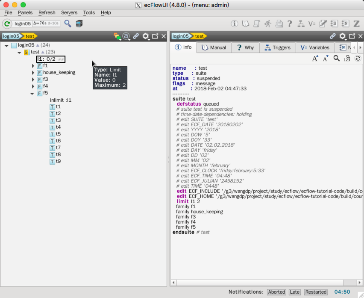Viewport: 364px width, 298px height.
Task: Click the Manual book icon in toolbar
Action: (245, 24)
